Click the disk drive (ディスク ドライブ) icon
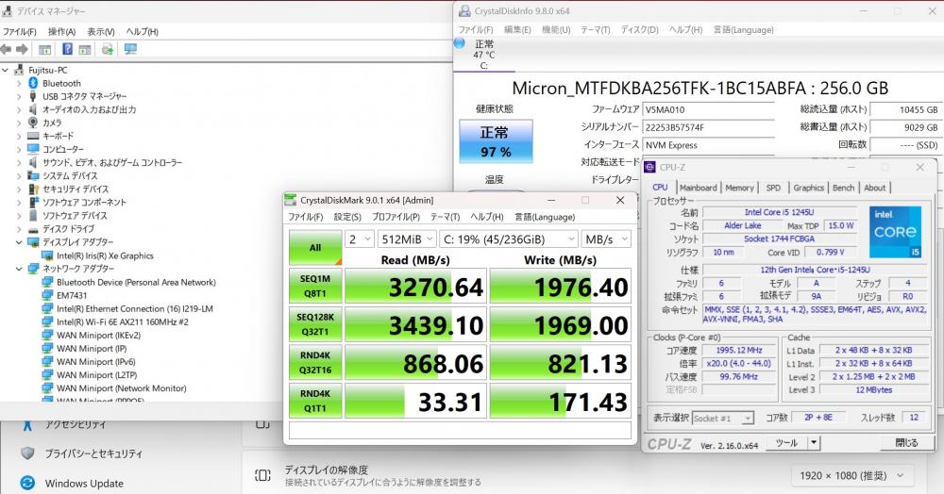This screenshot has width=944, height=494. (33, 229)
